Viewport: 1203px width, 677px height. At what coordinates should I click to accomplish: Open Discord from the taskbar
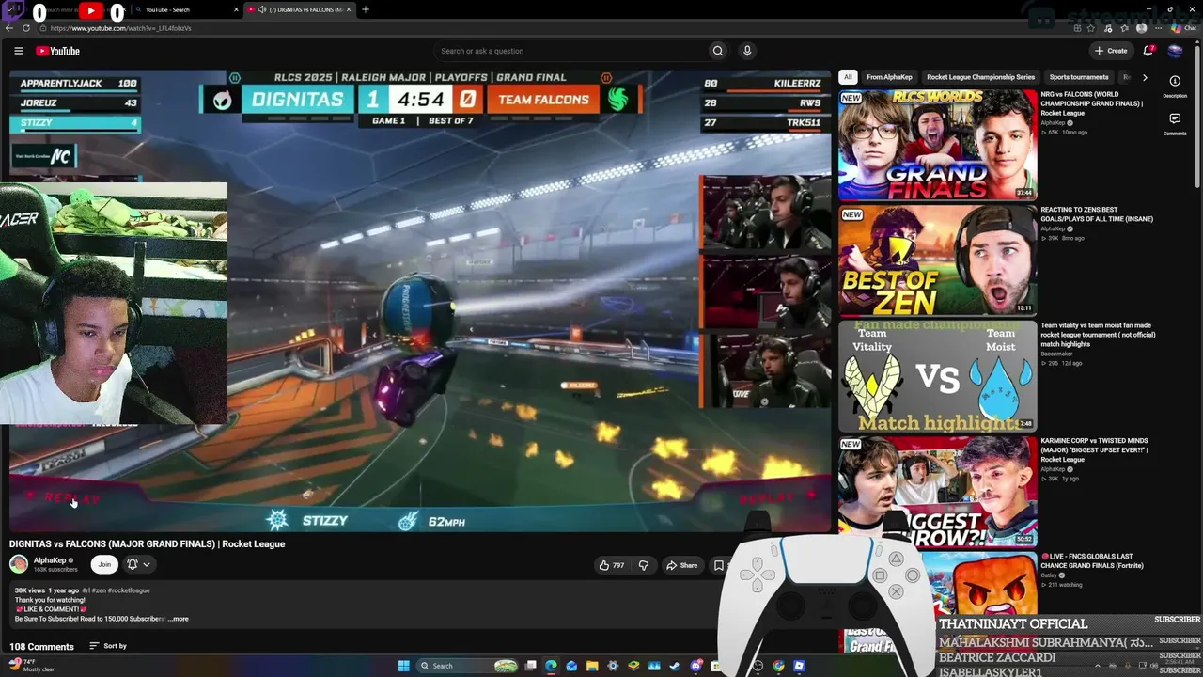(695, 666)
